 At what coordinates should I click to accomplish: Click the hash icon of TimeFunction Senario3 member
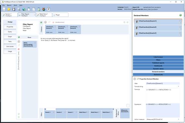point(137,34)
